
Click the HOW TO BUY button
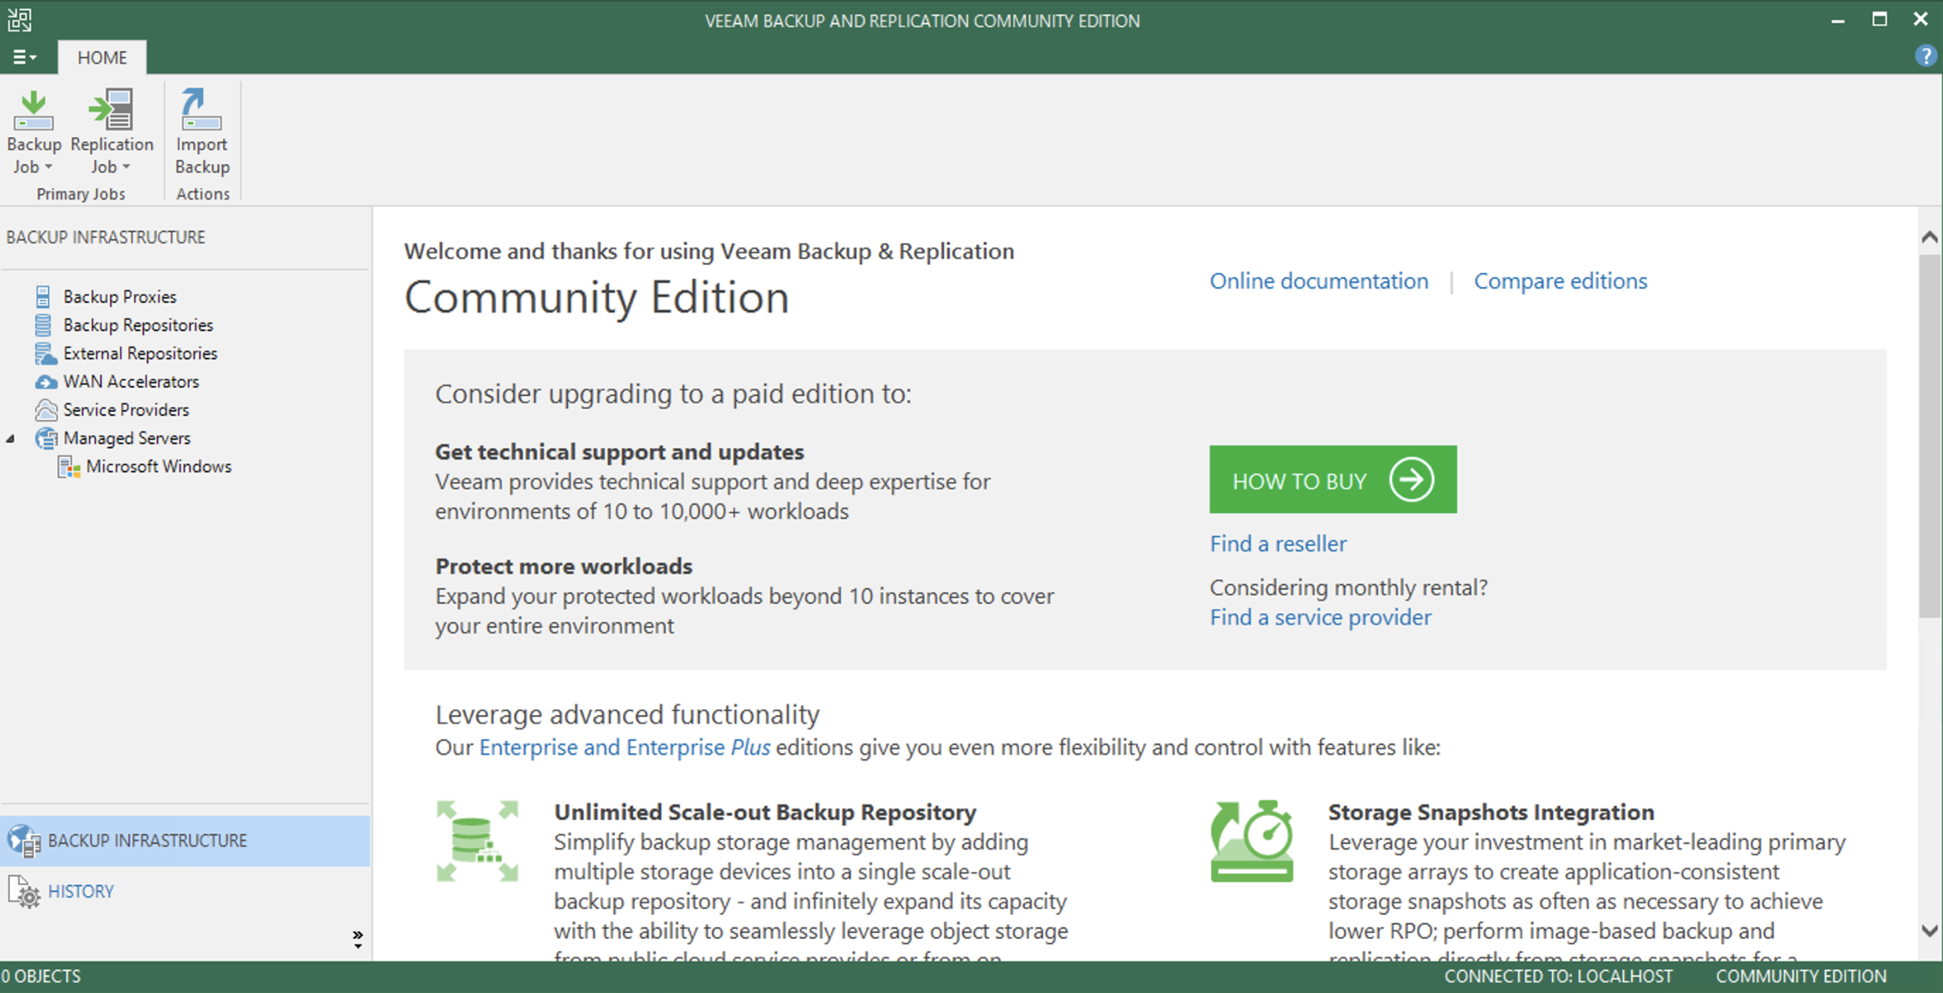tap(1332, 480)
